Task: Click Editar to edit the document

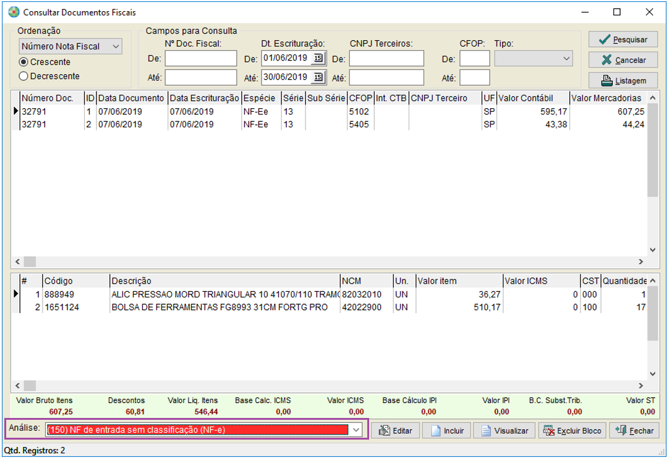Action: [396, 430]
